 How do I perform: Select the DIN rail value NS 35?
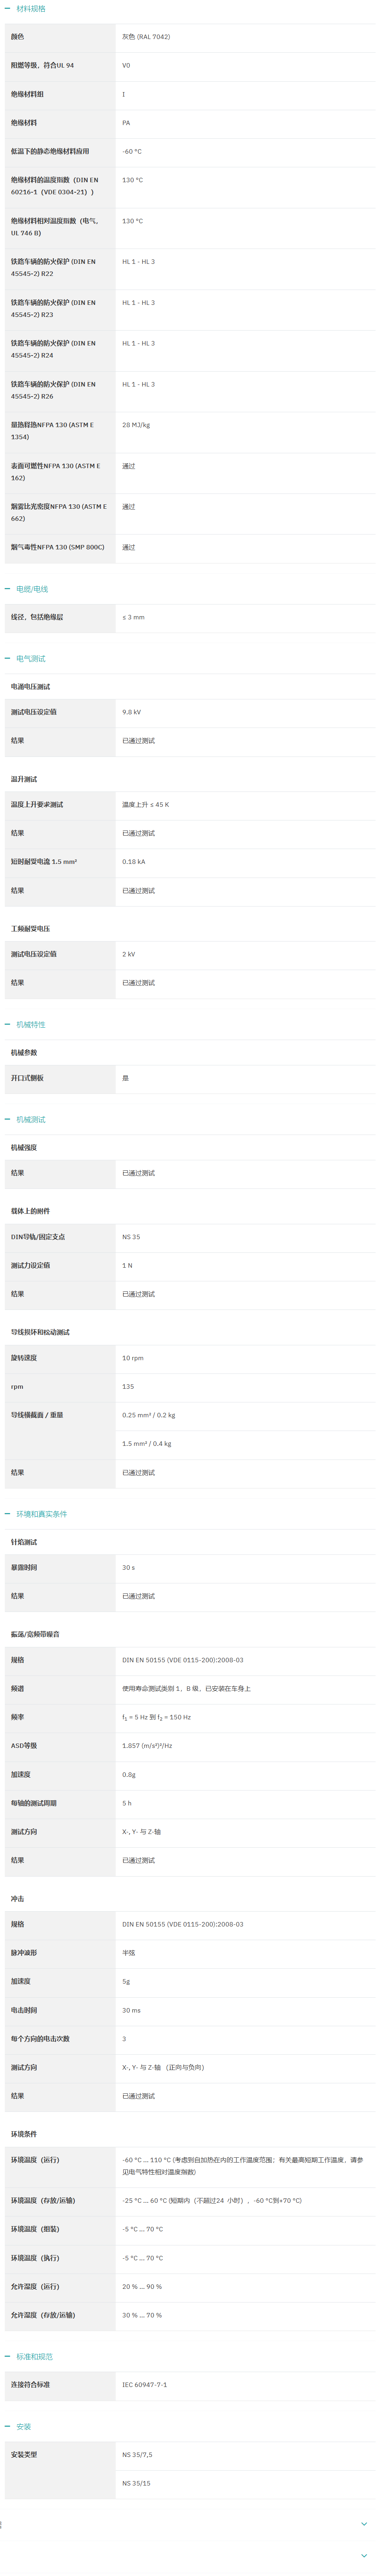tap(131, 1237)
